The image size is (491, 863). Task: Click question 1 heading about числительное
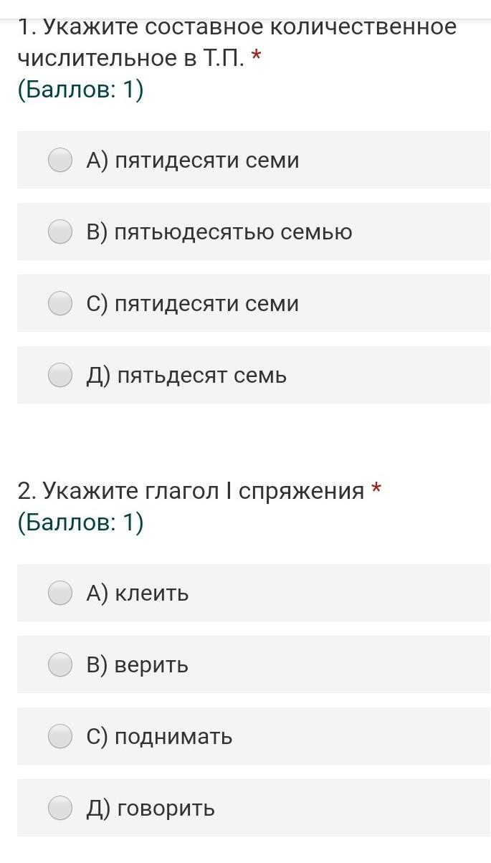[237, 43]
